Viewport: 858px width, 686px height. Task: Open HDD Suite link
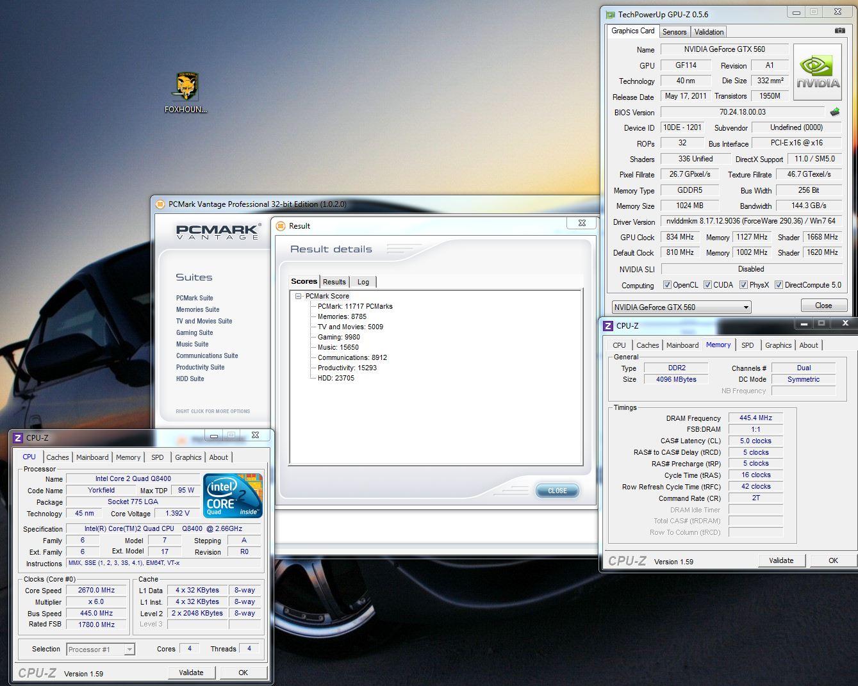(190, 379)
